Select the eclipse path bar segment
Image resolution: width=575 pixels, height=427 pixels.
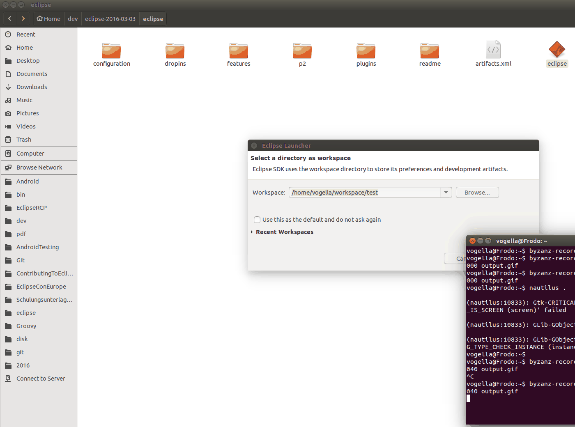coord(153,19)
